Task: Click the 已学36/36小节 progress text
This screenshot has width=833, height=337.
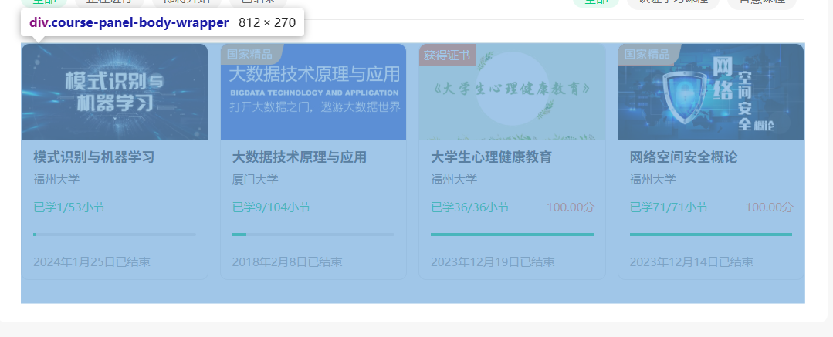Action: coord(470,207)
